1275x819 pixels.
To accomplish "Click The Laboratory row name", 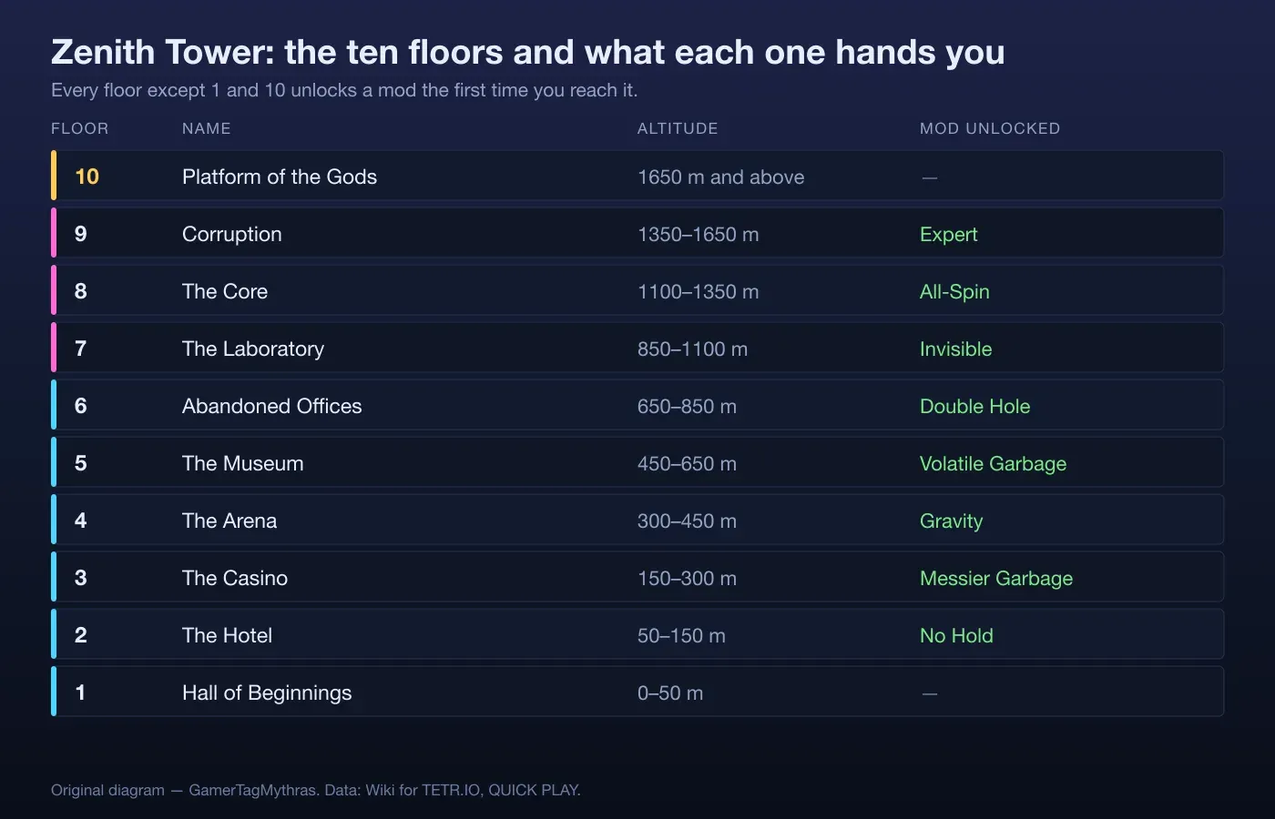I will [x=253, y=349].
